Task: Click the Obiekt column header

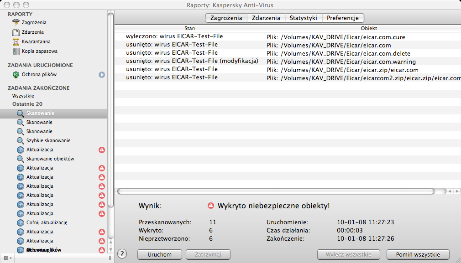Action: [363, 28]
